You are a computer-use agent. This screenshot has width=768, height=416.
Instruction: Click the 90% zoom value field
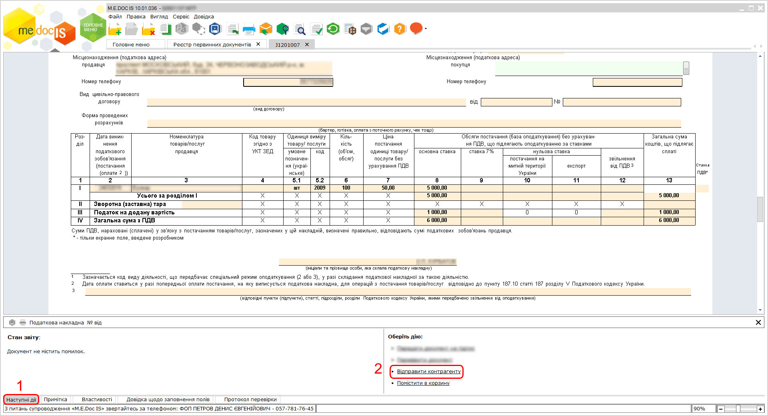click(x=703, y=409)
